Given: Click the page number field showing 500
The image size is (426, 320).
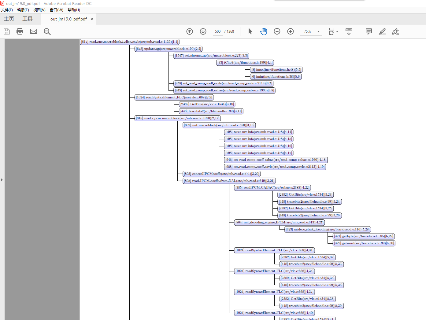Looking at the screenshot, I should coord(217,31).
